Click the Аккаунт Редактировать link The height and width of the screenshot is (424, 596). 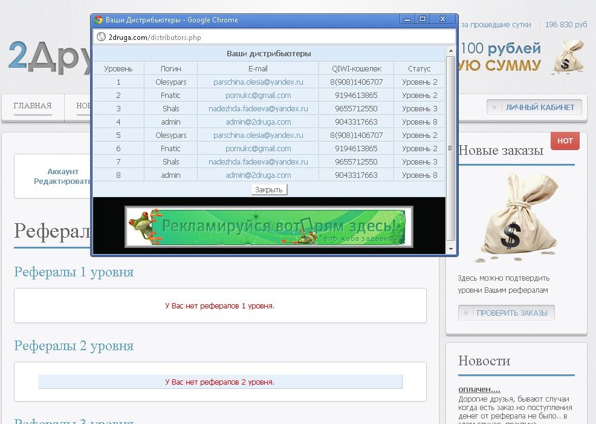[63, 177]
